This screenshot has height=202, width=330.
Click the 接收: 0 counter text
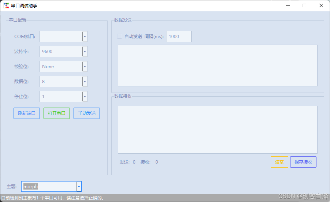point(149,162)
